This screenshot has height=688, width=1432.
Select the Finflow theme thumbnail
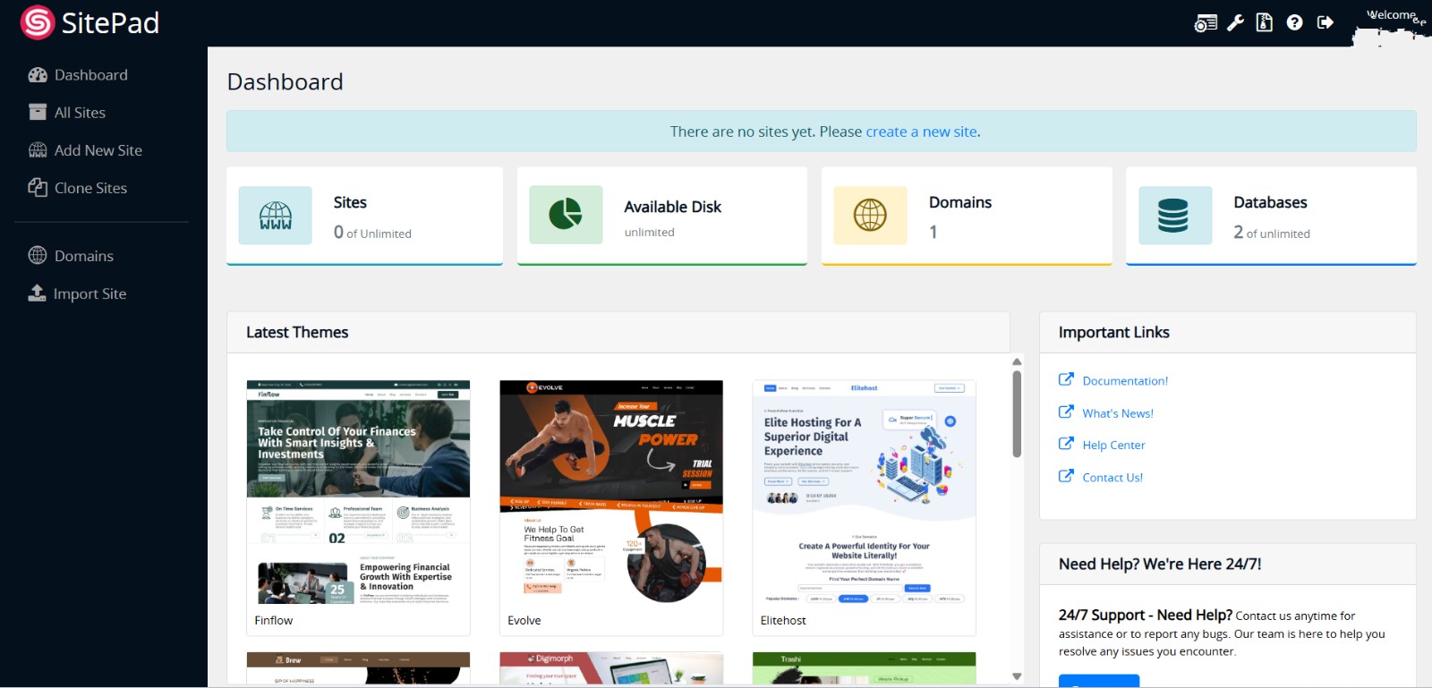[358, 493]
